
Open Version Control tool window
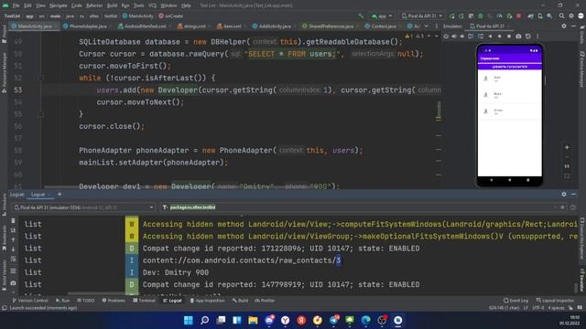(30, 301)
